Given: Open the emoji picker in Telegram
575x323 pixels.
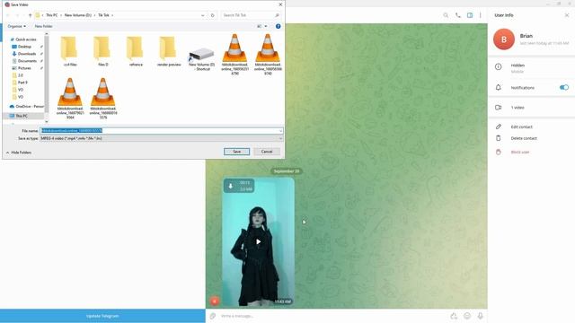Looking at the screenshot, I should point(467,316).
